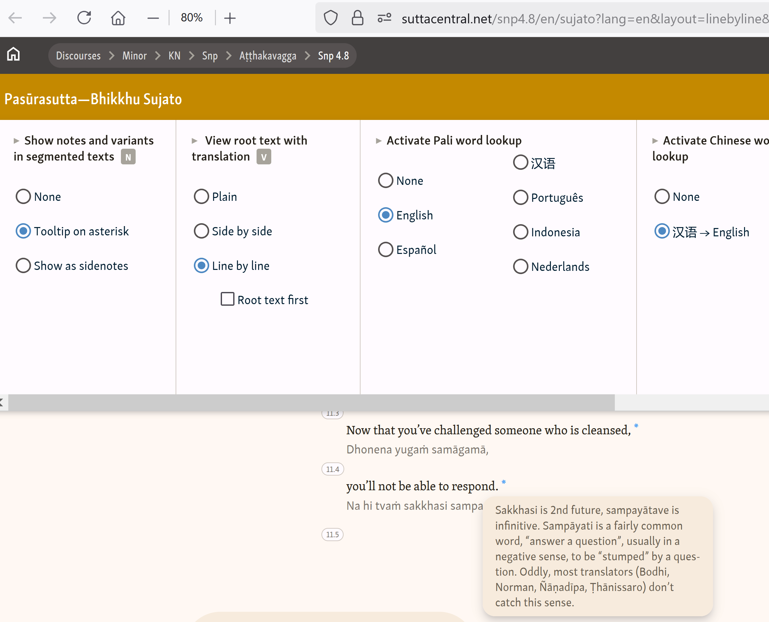The width and height of the screenshot is (769, 622).
Task: Toggle 'Activate Pali word lookup' disclosure triangle
Action: (x=378, y=141)
